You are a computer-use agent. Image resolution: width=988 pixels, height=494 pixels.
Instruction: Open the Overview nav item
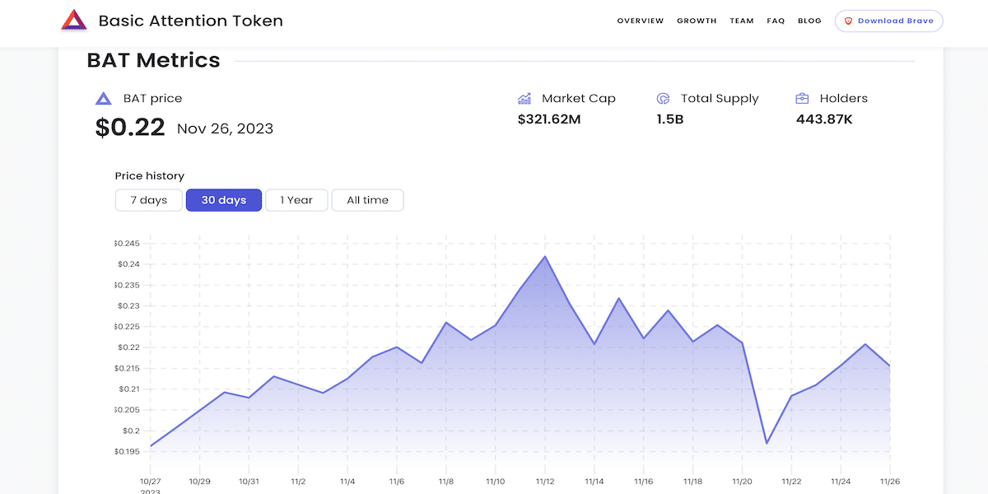(641, 21)
